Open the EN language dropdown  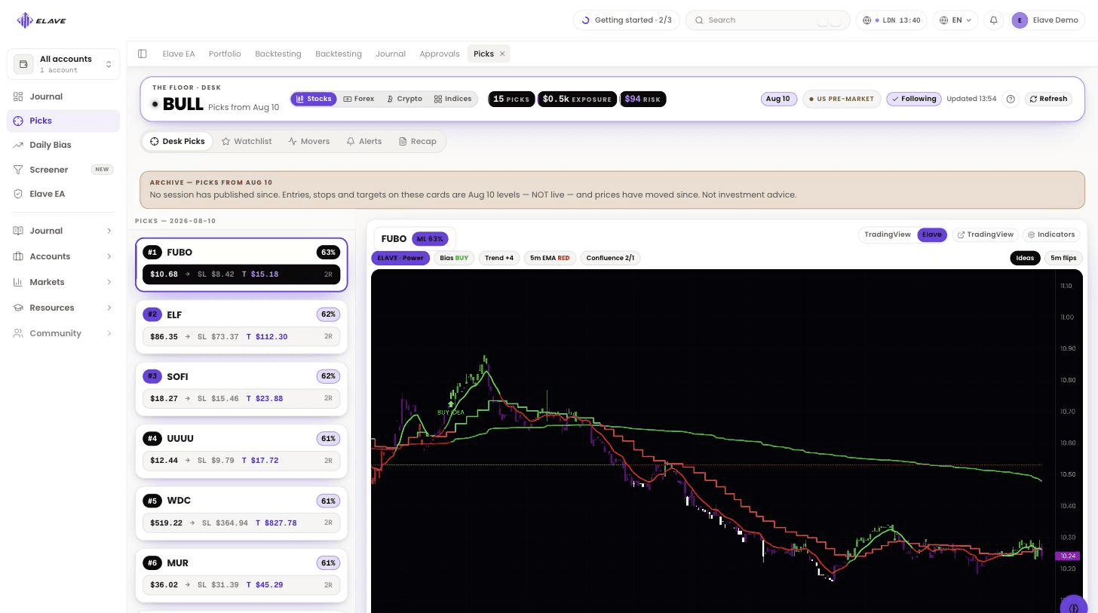click(x=955, y=20)
